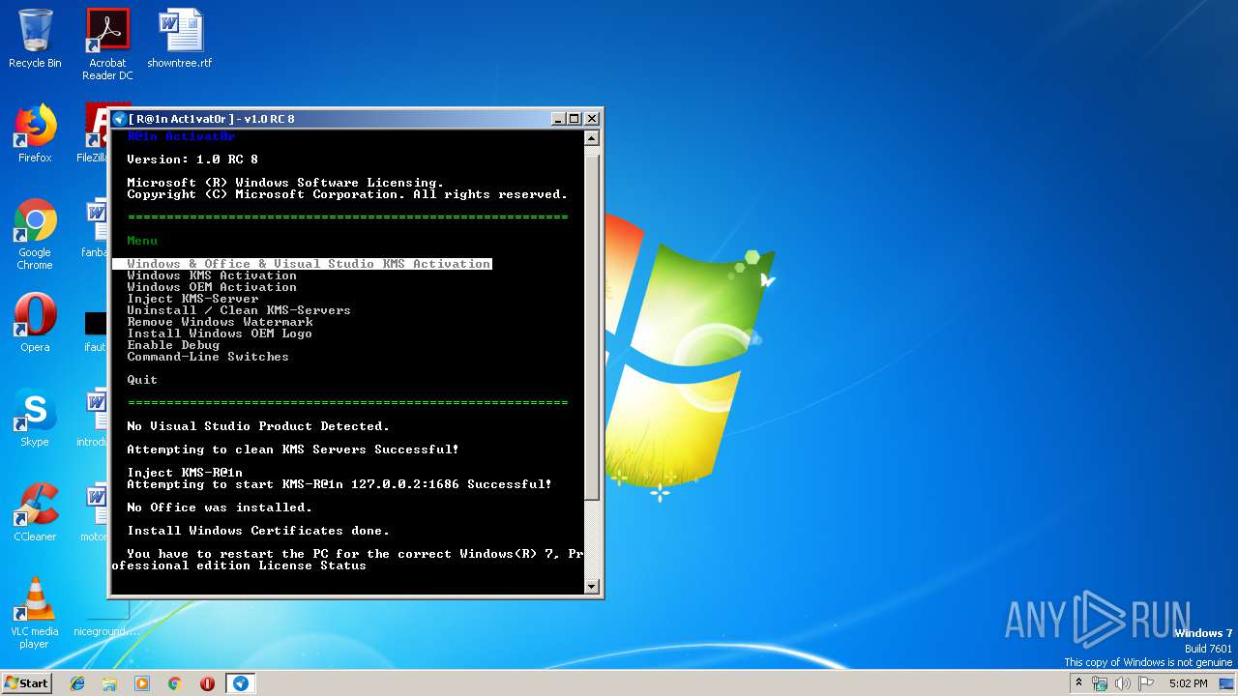Click the R@1n Activator title bar icon
1238x696 pixels.
tap(120, 119)
